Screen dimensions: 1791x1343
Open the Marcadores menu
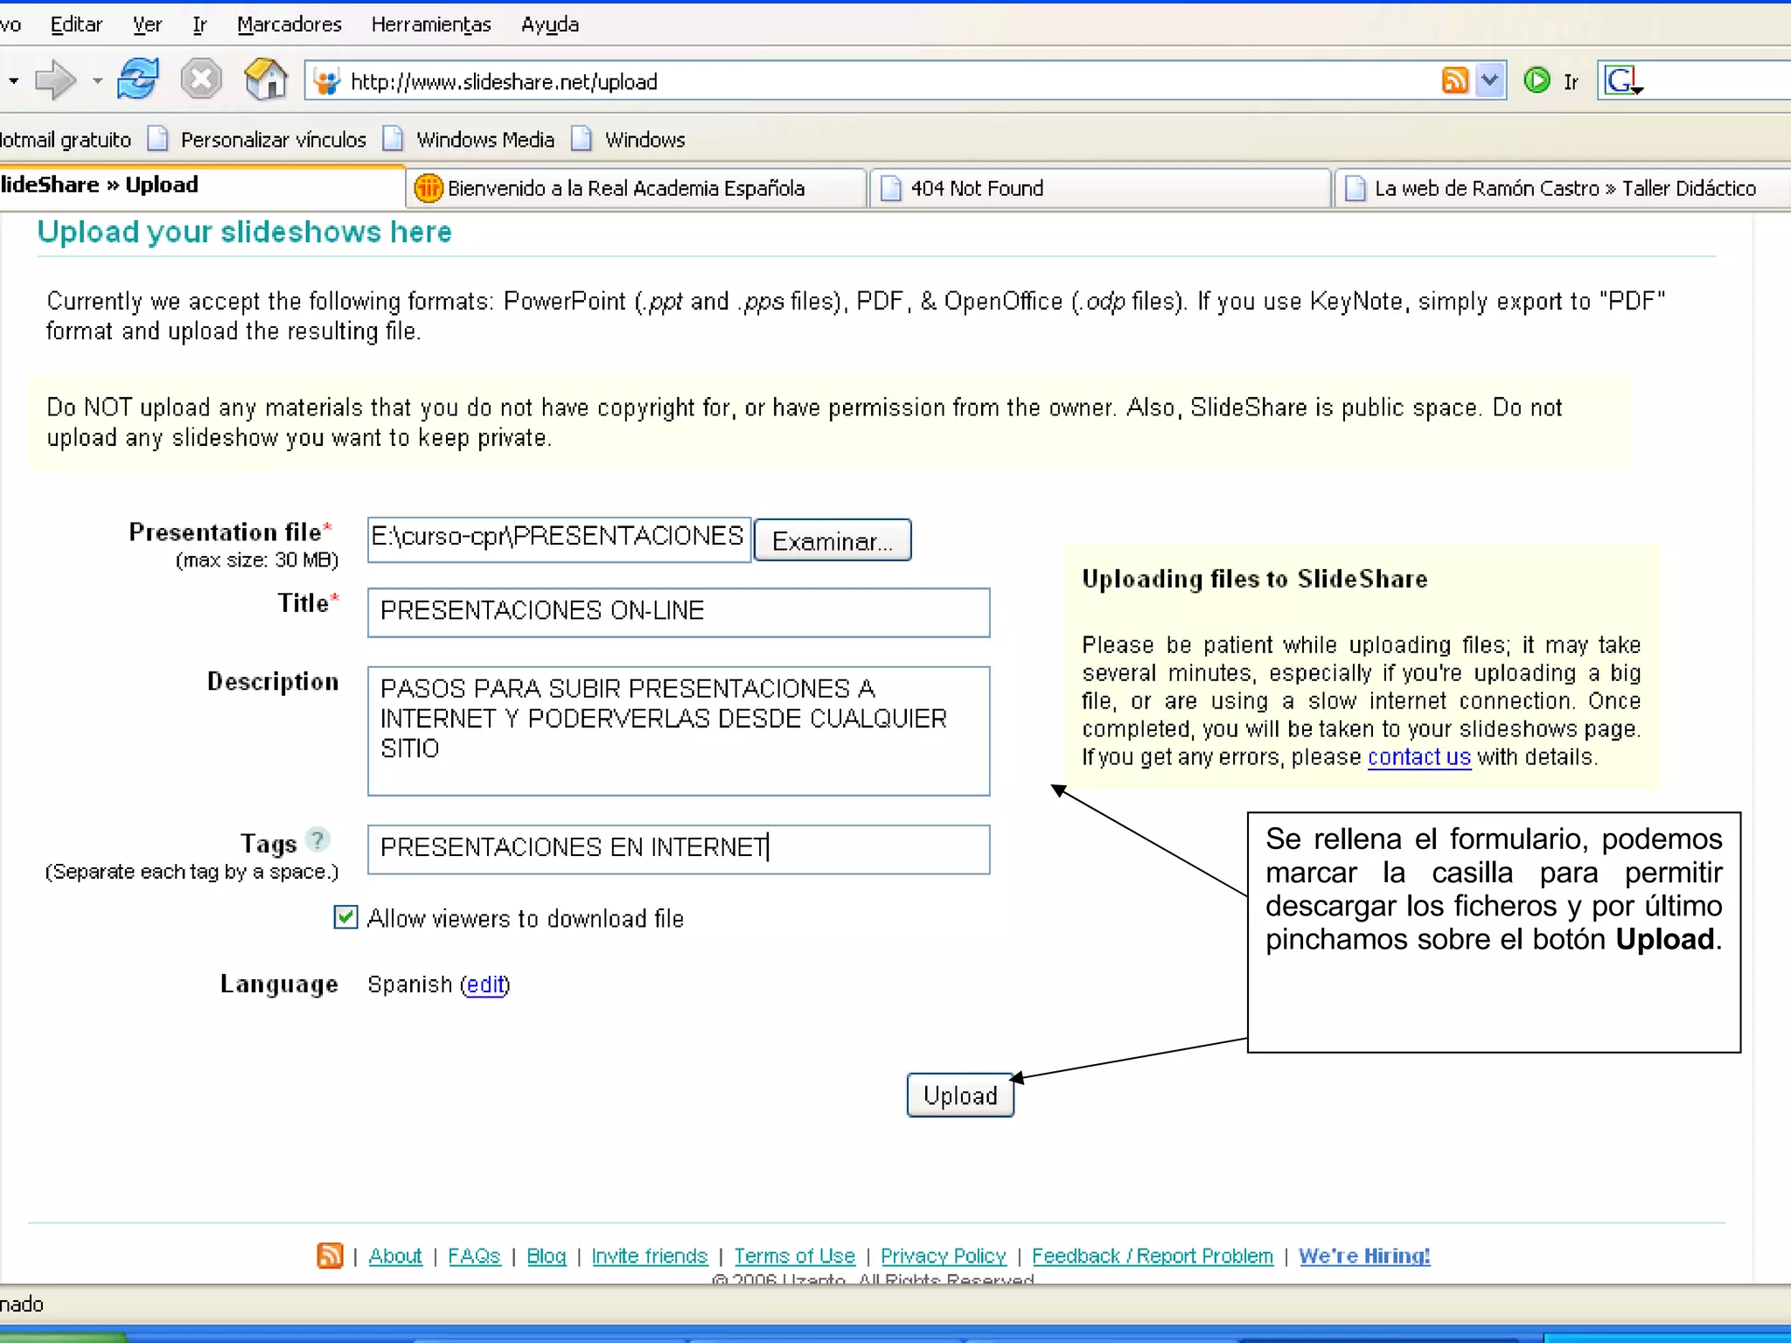click(289, 24)
